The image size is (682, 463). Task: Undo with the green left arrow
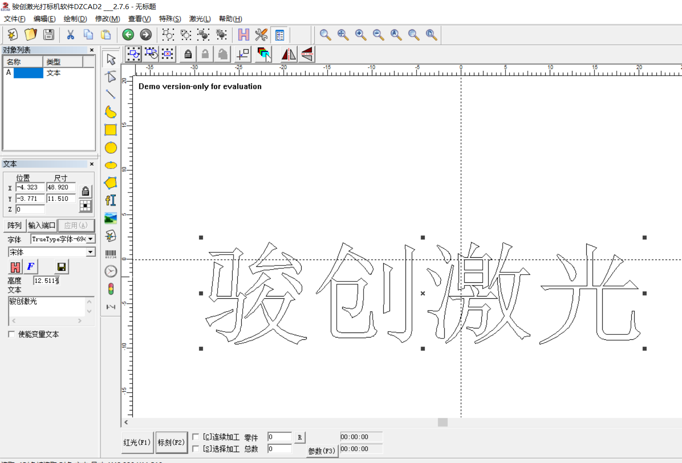(x=128, y=35)
